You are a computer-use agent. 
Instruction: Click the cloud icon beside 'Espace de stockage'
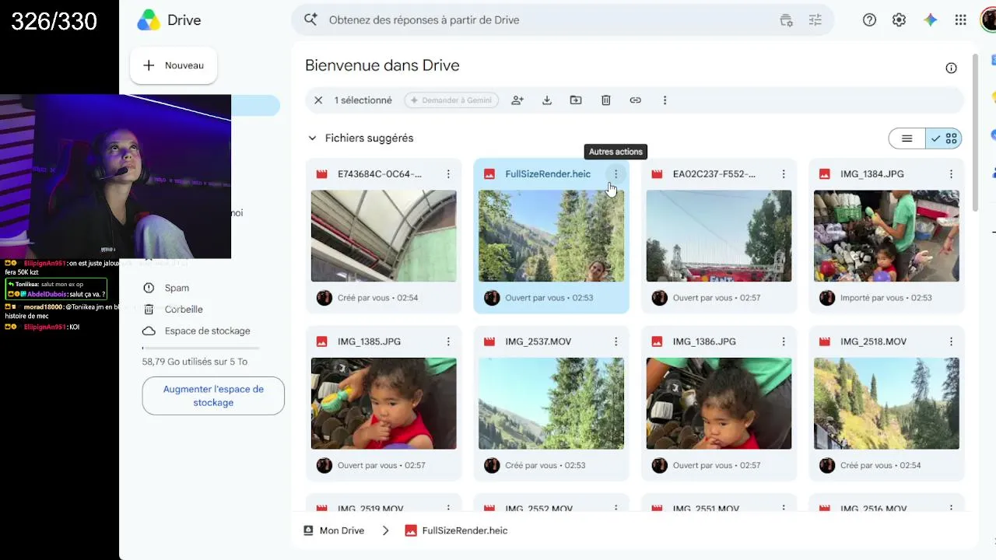pos(149,331)
